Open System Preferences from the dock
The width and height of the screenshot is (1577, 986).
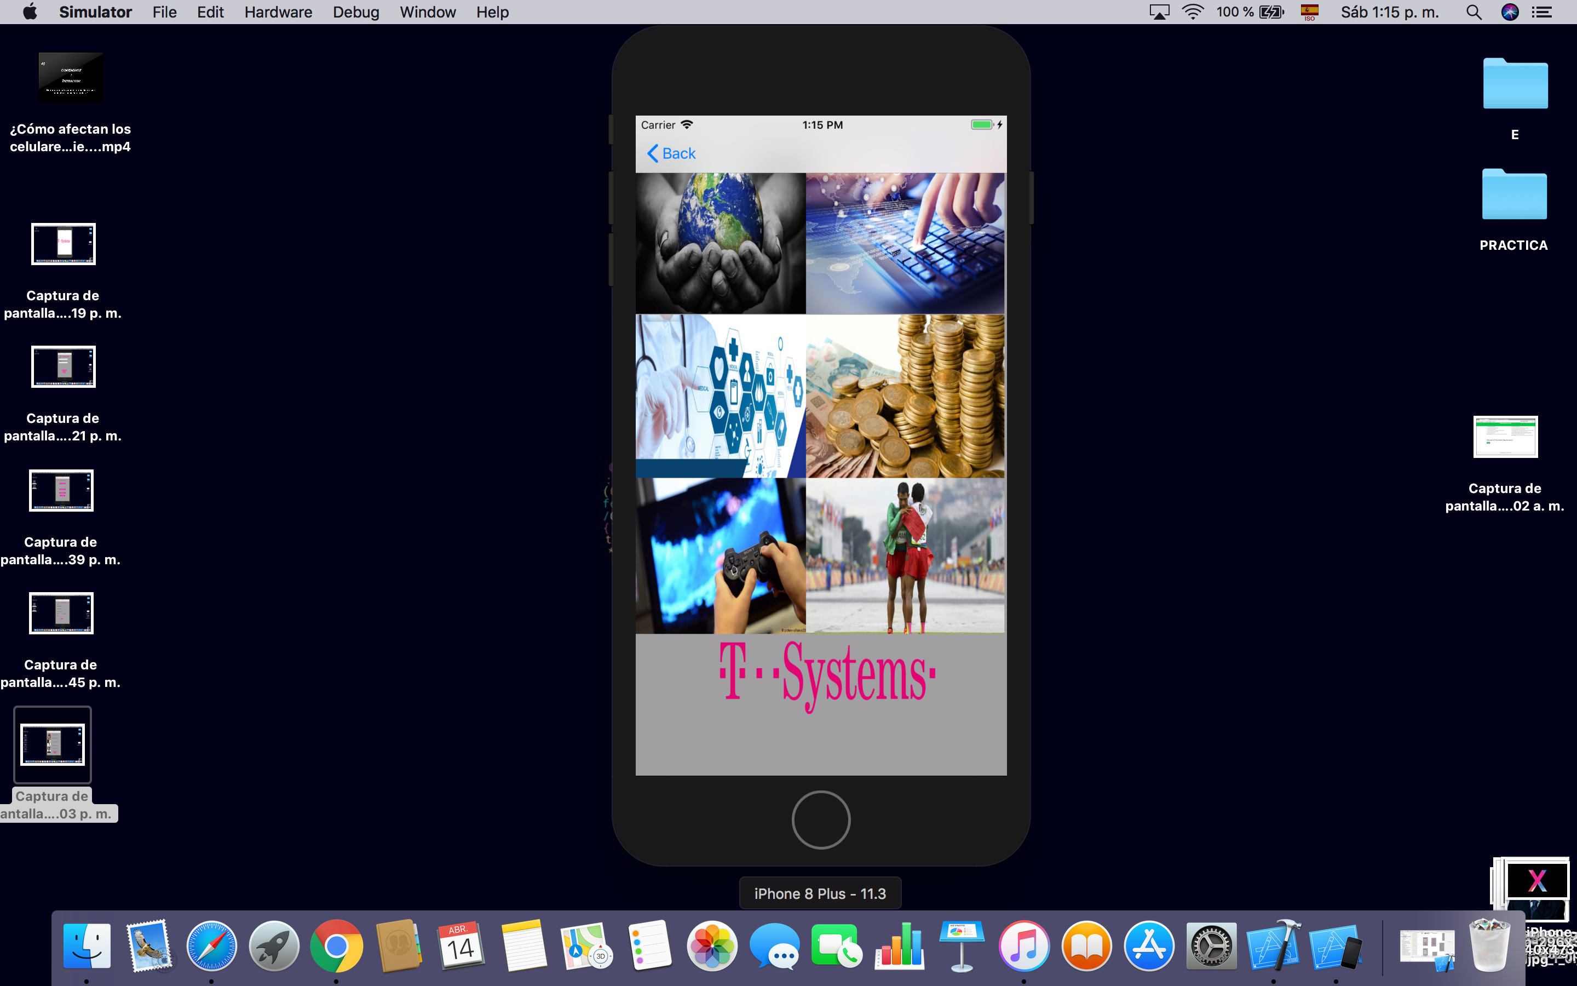1211,946
